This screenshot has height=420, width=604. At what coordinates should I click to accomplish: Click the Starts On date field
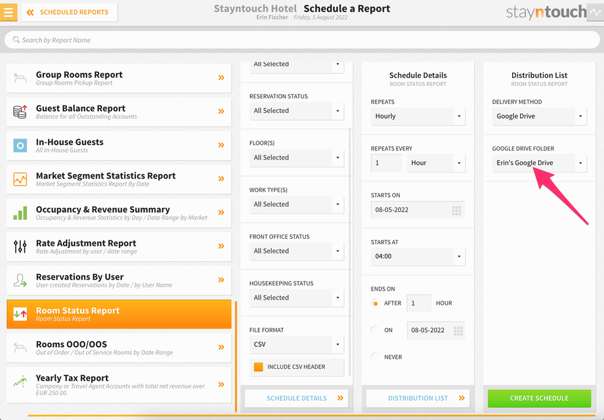click(418, 210)
